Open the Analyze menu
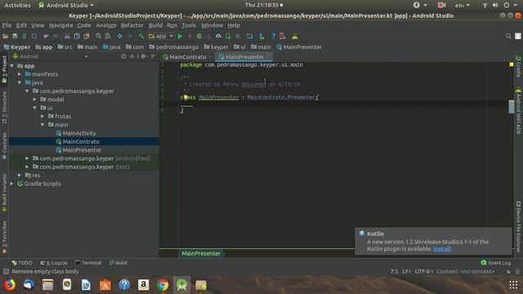Screen dimensions: 523x294 (x=106, y=25)
